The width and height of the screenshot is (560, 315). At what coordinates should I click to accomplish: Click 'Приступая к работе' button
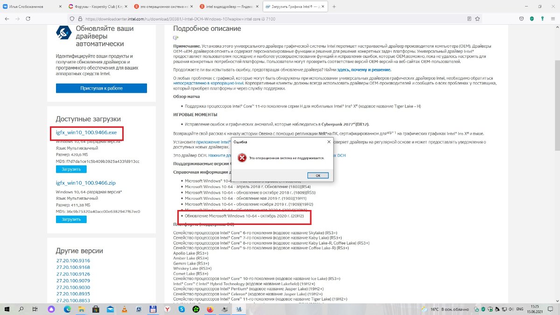[x=101, y=88]
